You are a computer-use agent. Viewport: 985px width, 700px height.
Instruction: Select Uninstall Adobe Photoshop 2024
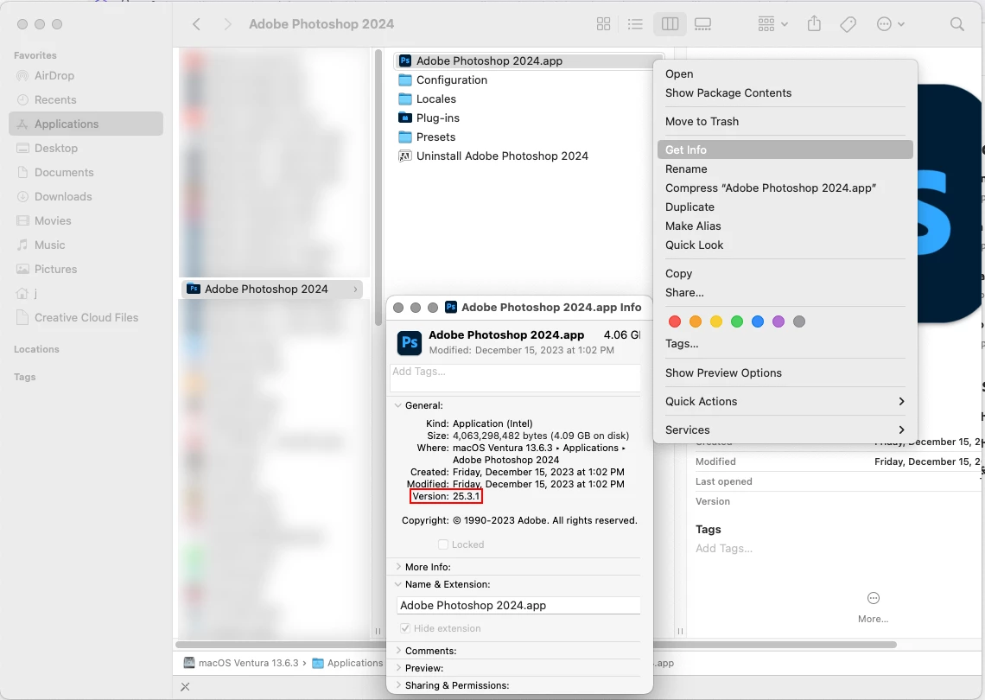(528, 156)
